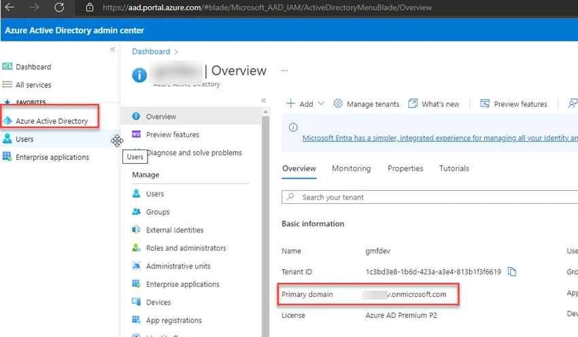Screen dimensions: 578x337
Task: Click the Azure portal URL address bar
Action: (267, 7)
